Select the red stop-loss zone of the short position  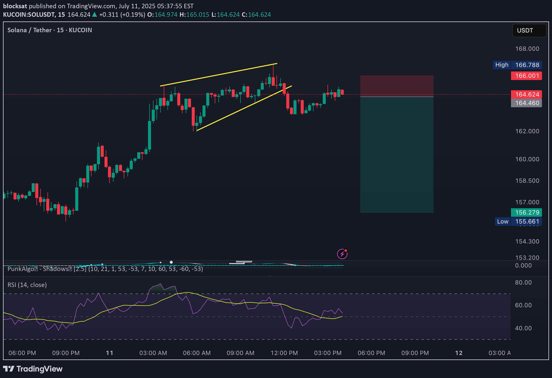(x=397, y=86)
